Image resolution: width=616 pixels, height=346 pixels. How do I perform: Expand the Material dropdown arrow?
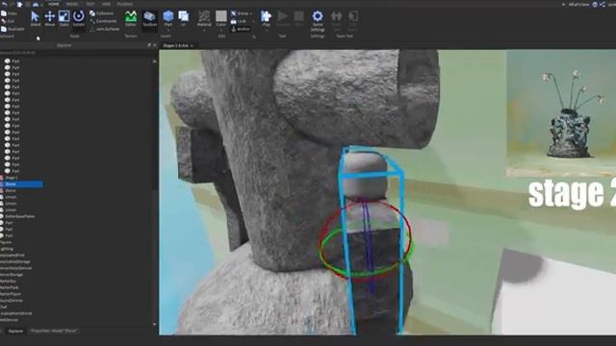[204, 30]
